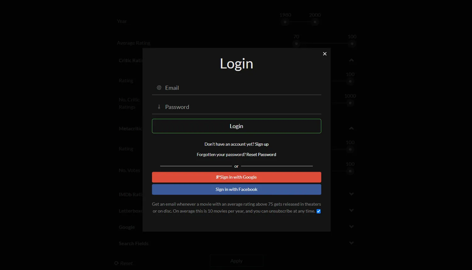Close the Login dialog with the X
The image size is (472, 270).
[x=325, y=54]
